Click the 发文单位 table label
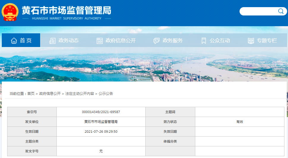This screenshot has width=288, height=158. click(32, 122)
